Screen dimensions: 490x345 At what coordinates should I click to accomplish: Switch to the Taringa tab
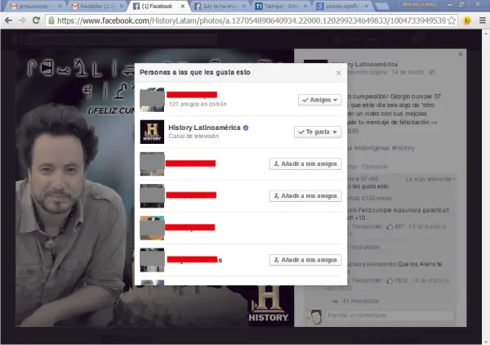[x=279, y=7]
